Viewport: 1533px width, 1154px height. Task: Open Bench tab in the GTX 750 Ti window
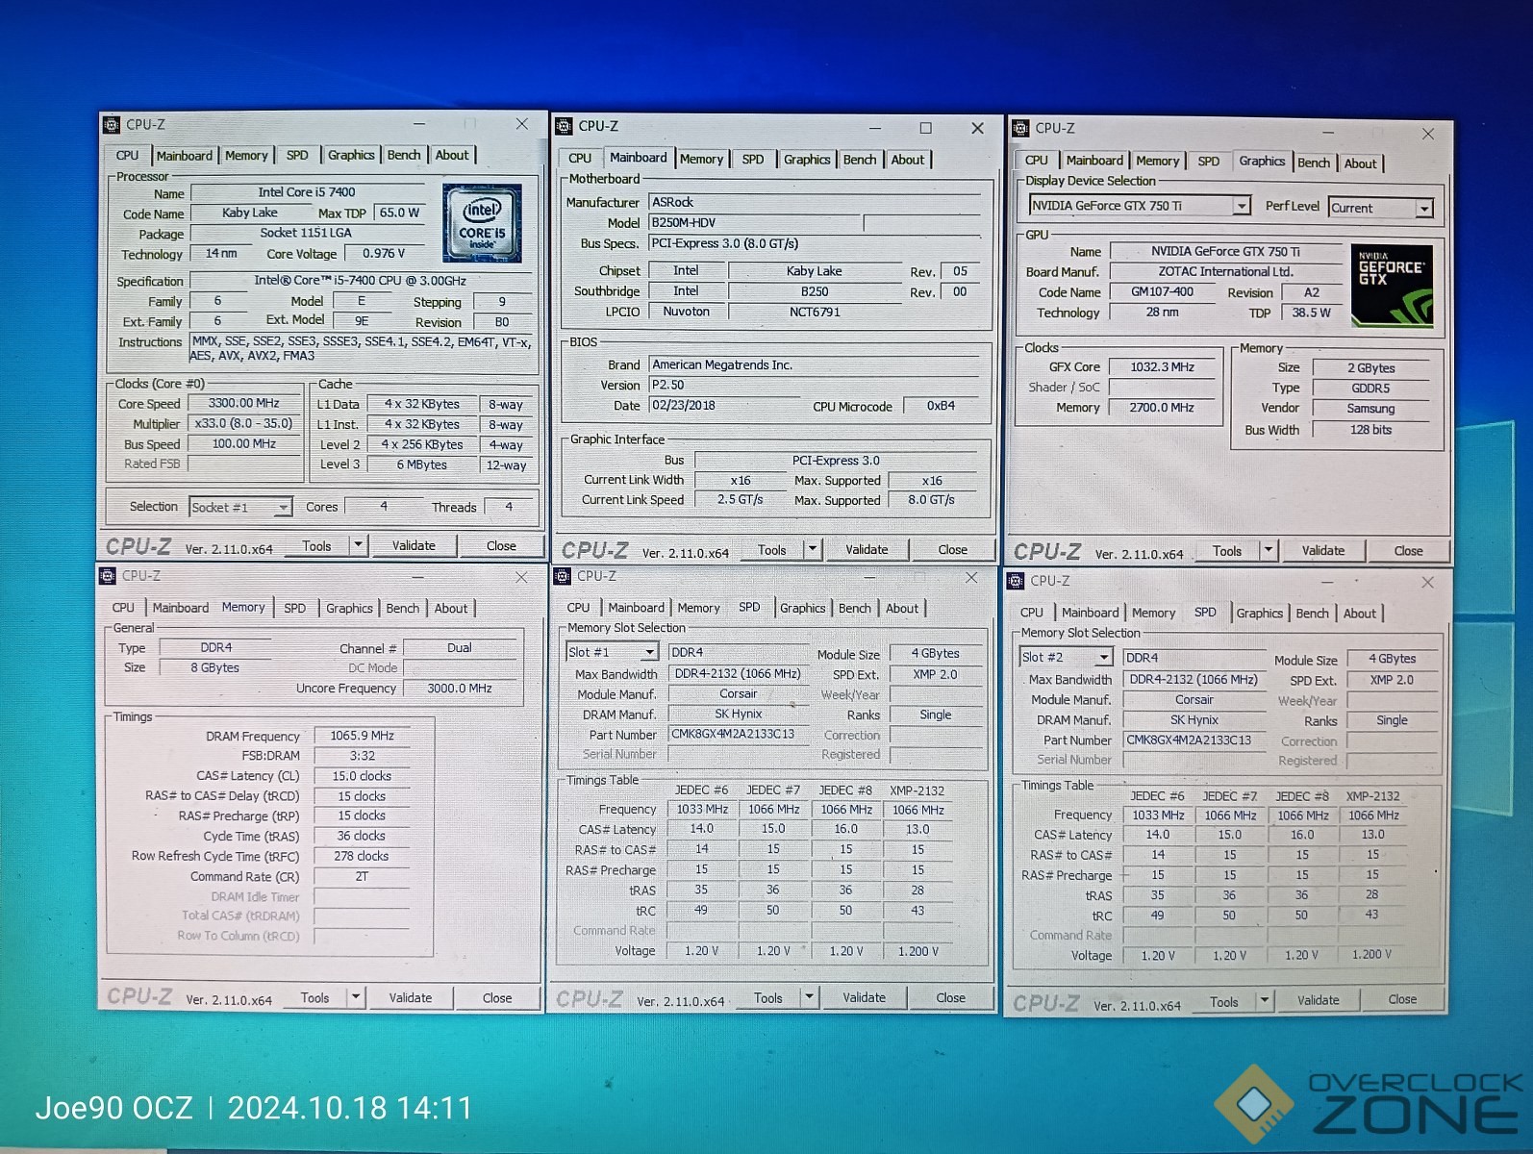[x=1314, y=163]
